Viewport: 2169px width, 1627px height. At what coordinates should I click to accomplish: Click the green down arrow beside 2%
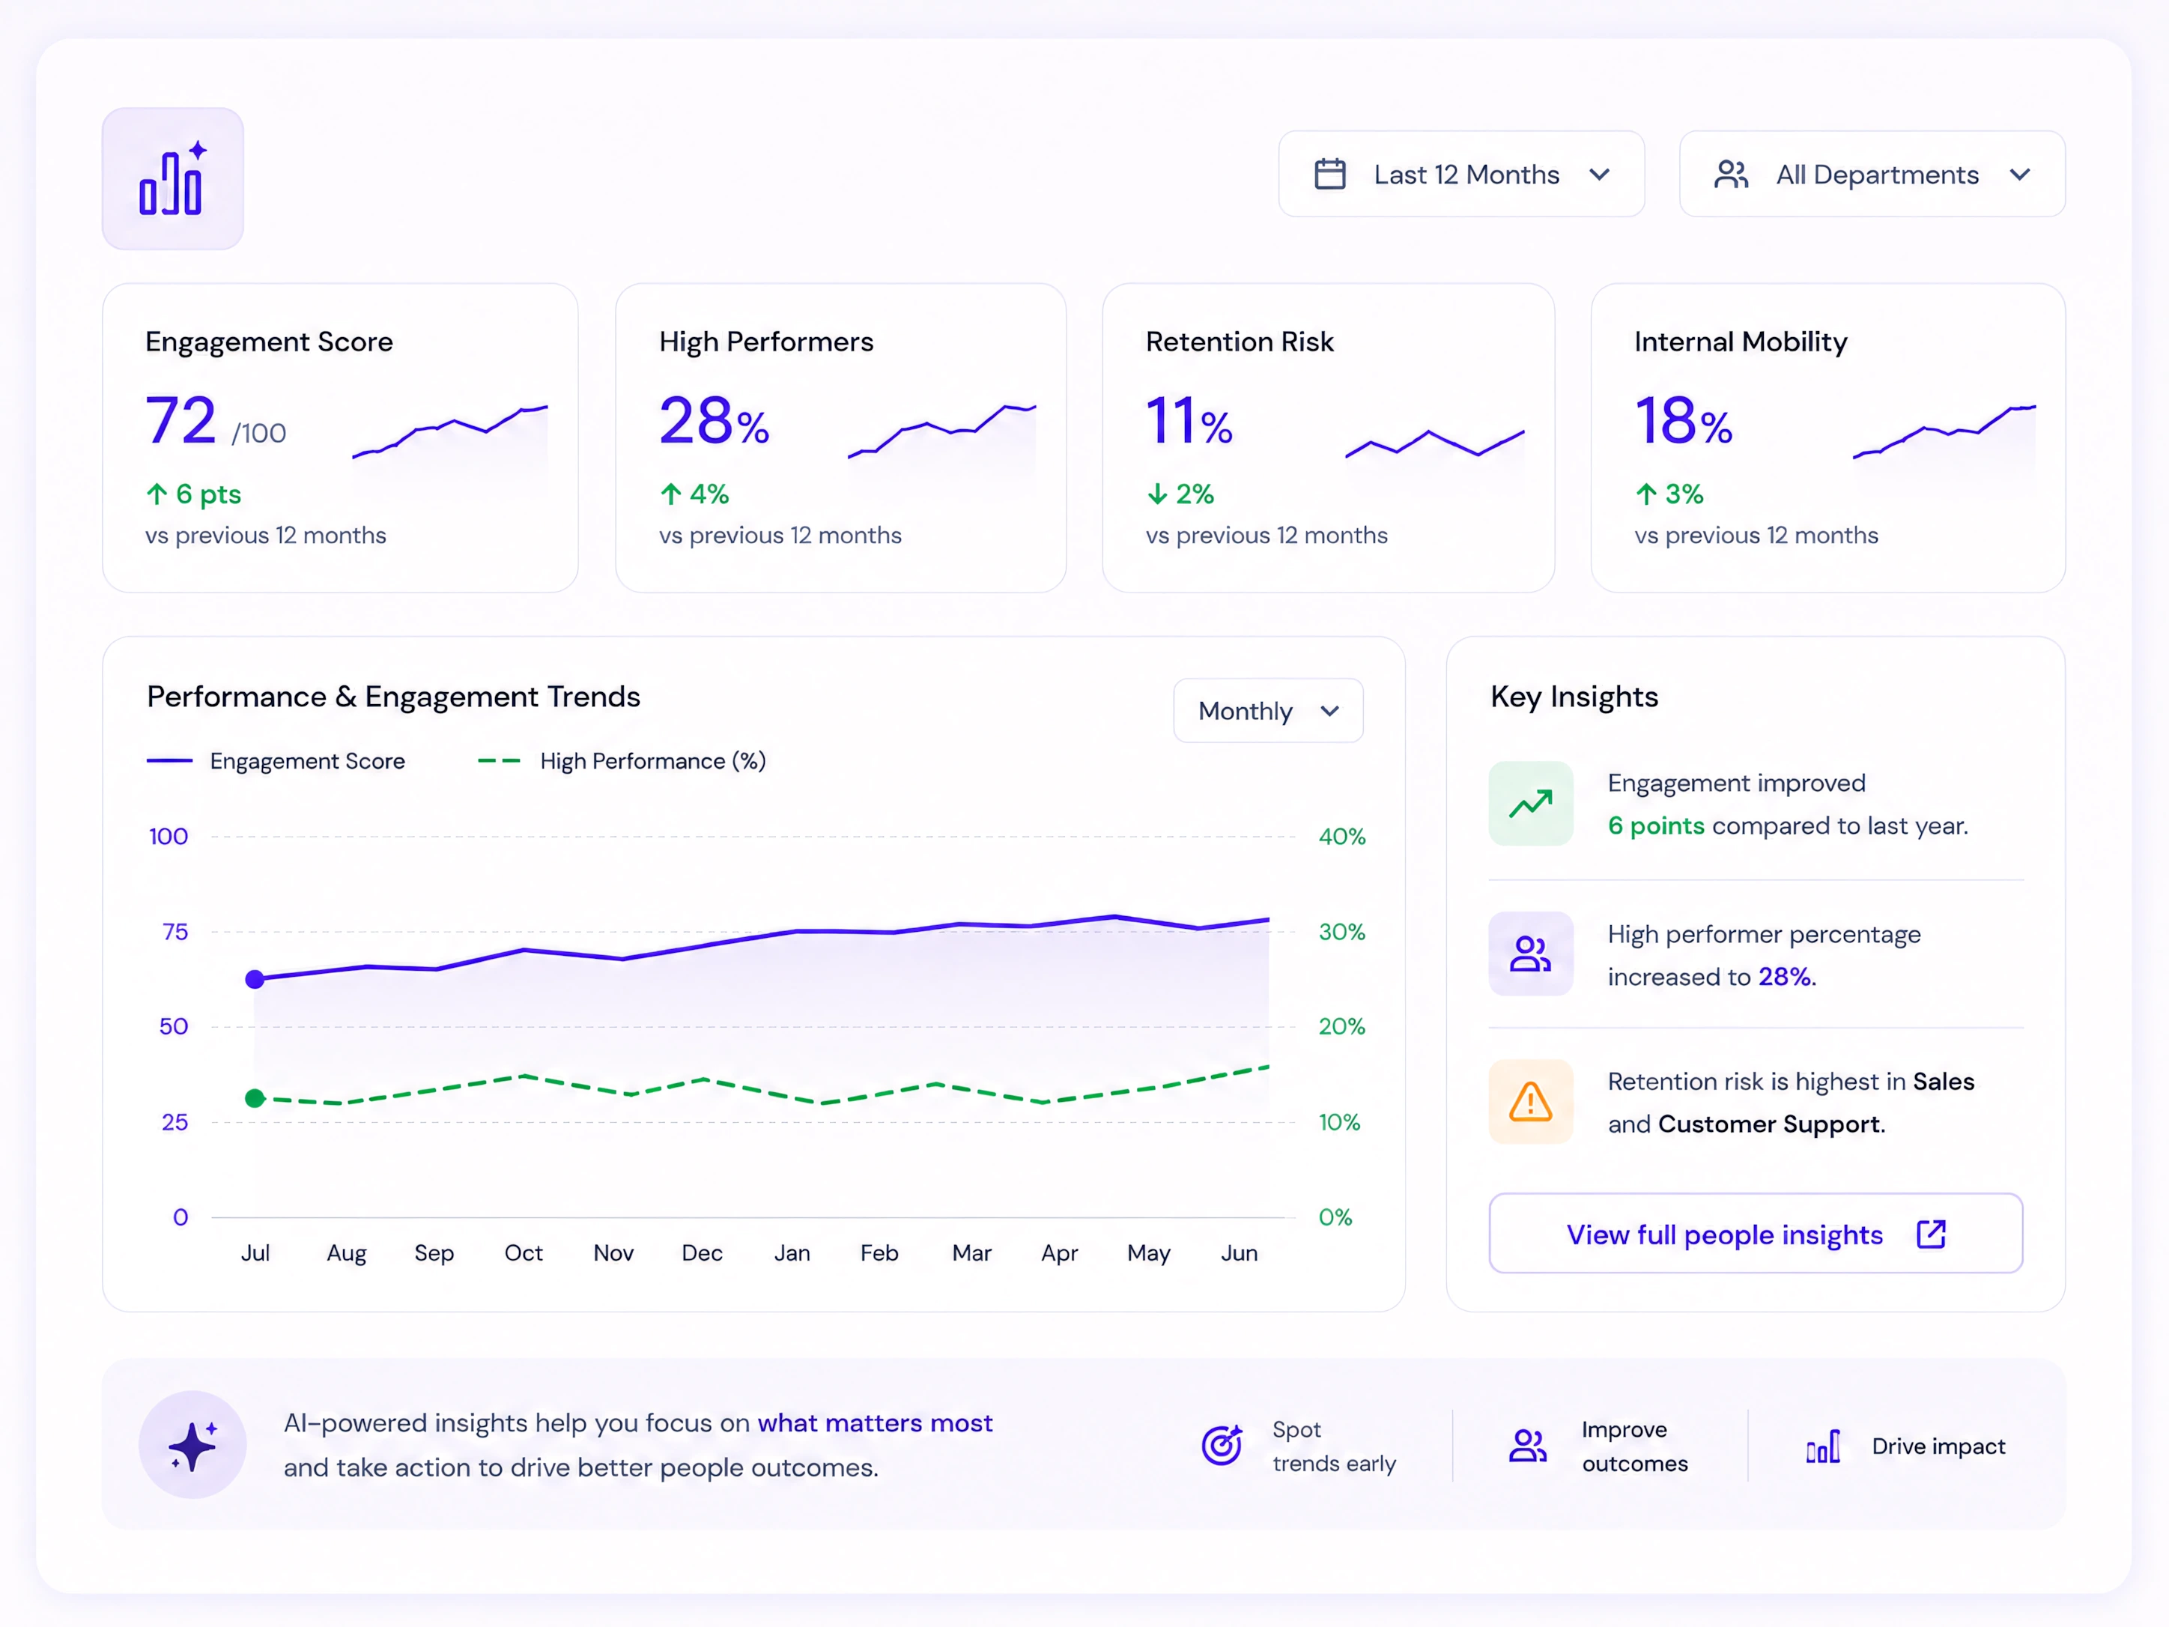click(1157, 494)
